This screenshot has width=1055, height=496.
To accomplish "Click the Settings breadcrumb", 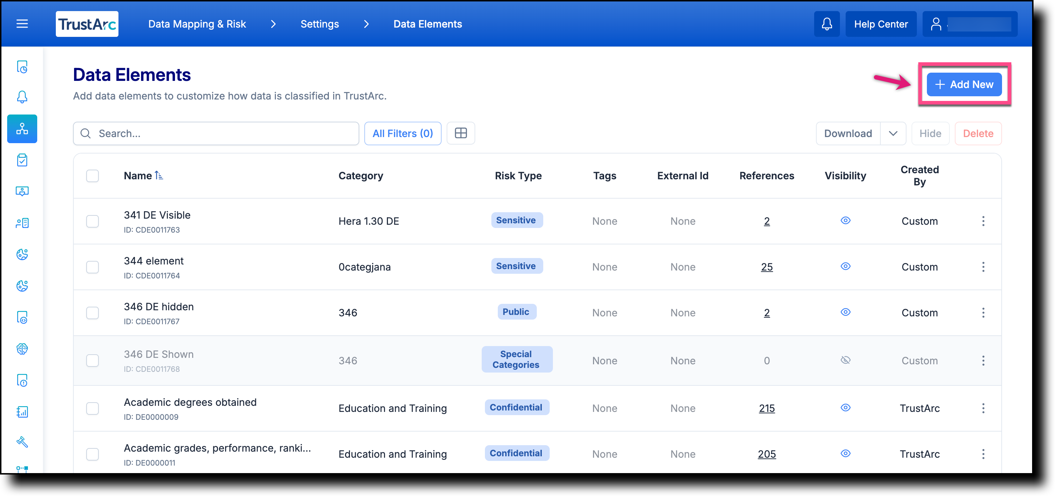I will [320, 24].
